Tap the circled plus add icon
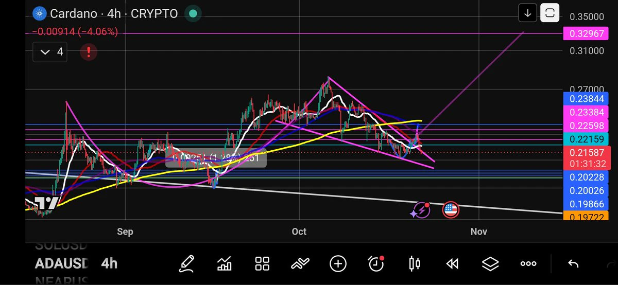618x285 pixels. click(x=338, y=264)
